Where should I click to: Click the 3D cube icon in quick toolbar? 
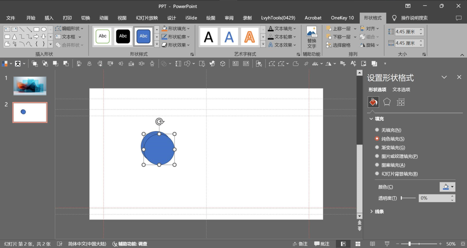223,63
